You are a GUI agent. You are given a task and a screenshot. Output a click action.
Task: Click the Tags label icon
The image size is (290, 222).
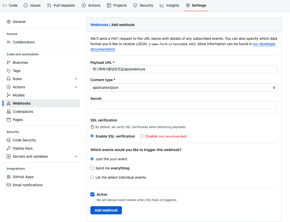click(9, 71)
